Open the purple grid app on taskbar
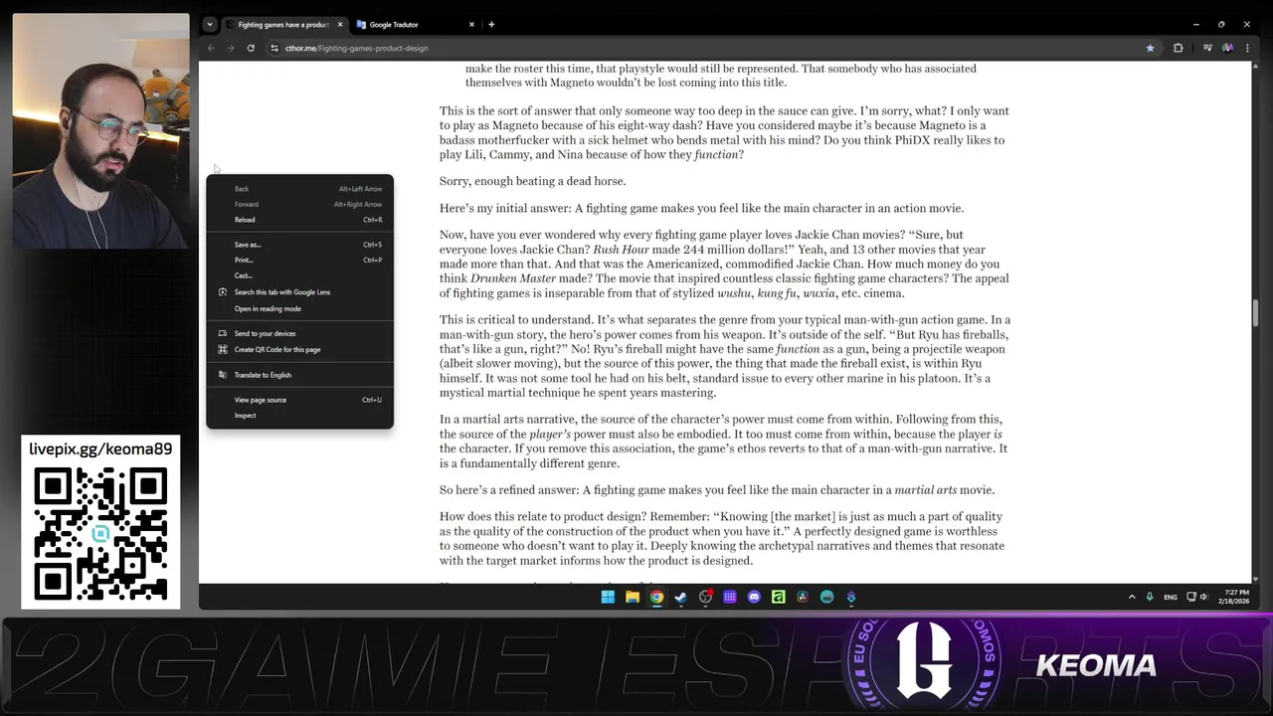This screenshot has width=1273, height=716. click(x=730, y=597)
